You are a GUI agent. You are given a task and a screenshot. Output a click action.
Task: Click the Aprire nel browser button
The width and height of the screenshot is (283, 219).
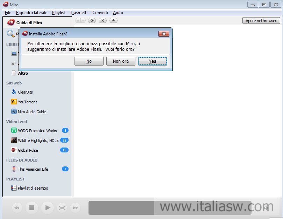(x=261, y=21)
